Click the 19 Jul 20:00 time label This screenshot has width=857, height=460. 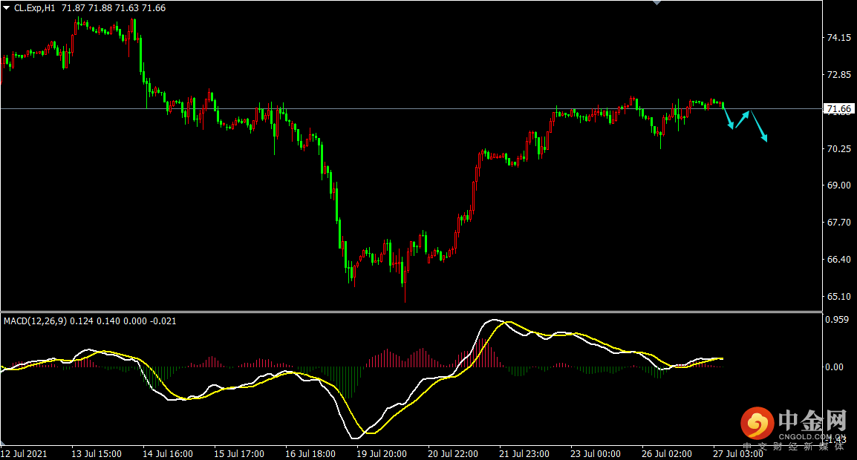click(382, 453)
